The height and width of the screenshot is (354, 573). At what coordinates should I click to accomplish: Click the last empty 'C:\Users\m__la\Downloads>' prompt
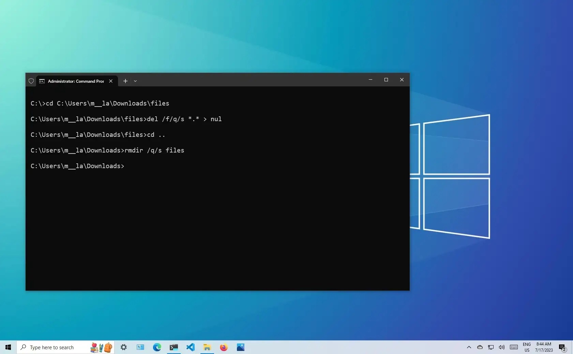click(x=77, y=166)
